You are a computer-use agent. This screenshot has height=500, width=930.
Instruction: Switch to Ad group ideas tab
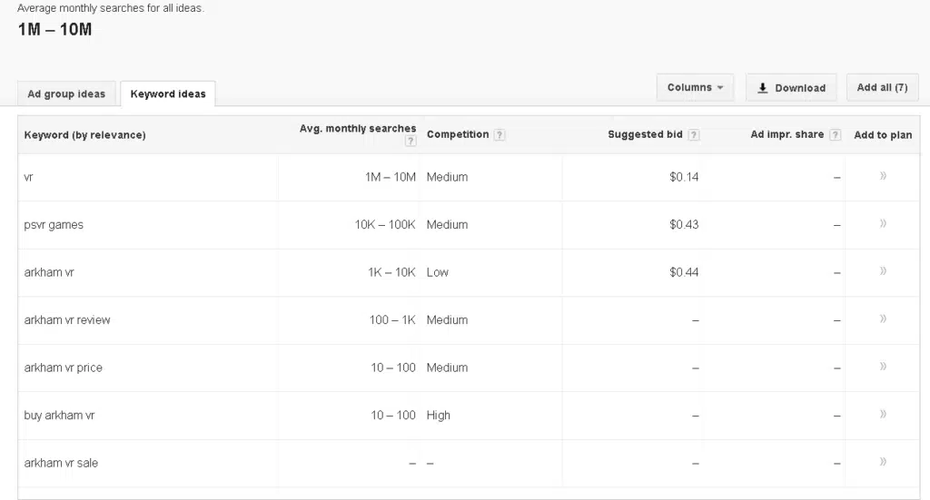[x=66, y=94]
